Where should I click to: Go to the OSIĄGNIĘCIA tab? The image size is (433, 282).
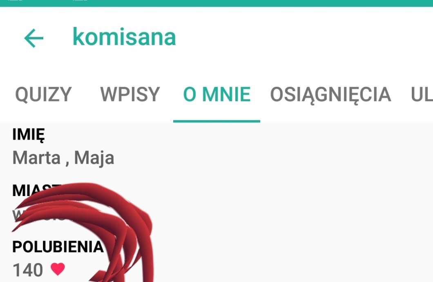[x=330, y=95]
